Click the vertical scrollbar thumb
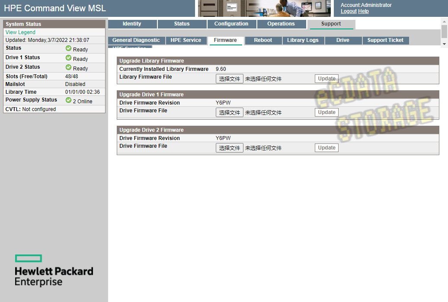Viewport: 448px width, 302px height. pos(444,32)
